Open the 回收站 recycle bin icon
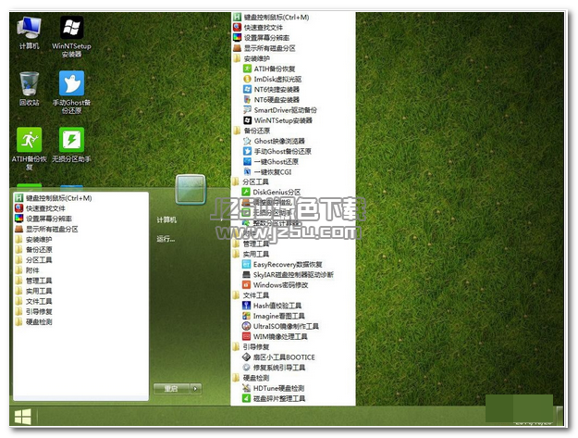This screenshot has width=578, height=438. [29, 89]
